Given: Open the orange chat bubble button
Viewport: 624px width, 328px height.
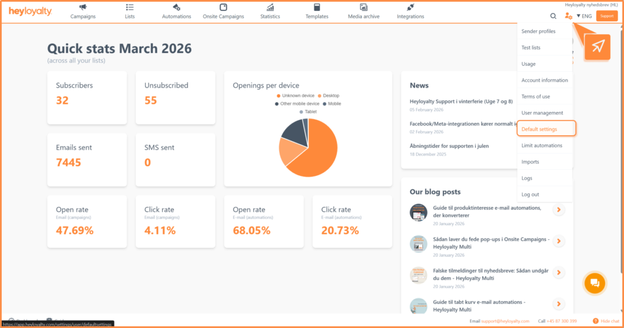Looking at the screenshot, I should coord(595,282).
